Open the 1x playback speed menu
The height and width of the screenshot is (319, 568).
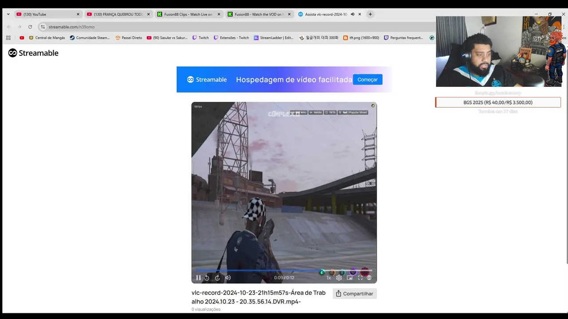tap(329, 278)
